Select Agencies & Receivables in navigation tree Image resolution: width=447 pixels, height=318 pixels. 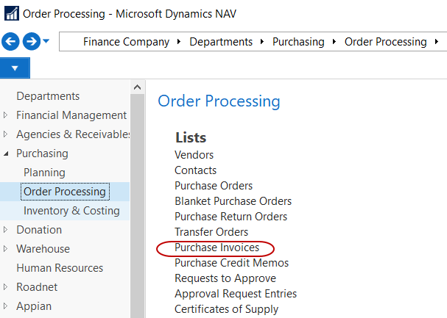point(73,134)
